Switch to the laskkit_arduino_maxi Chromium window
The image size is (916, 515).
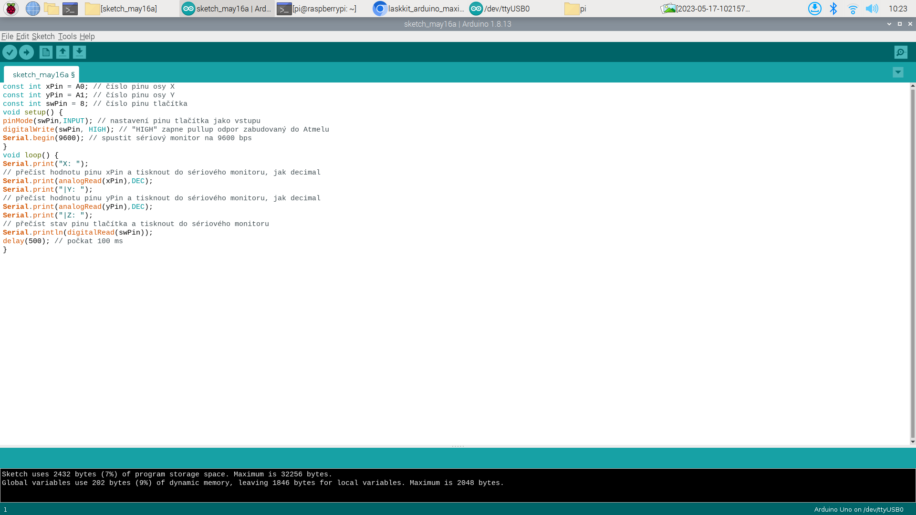[418, 9]
